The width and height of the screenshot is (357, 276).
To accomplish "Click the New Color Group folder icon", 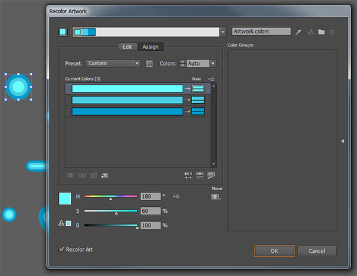I will [321, 32].
